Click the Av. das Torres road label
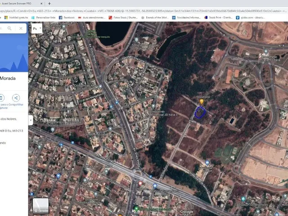This screenshot has height=216, width=288. point(104,158)
